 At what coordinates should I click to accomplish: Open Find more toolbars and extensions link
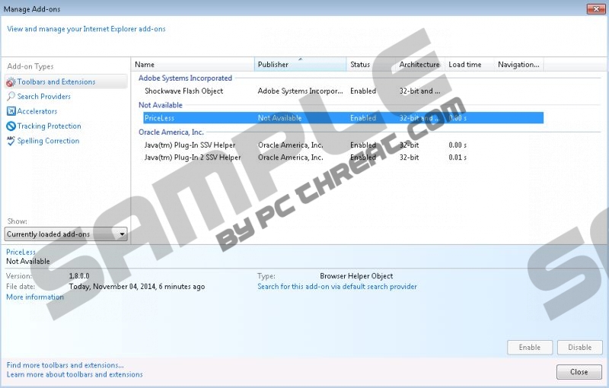click(65, 365)
